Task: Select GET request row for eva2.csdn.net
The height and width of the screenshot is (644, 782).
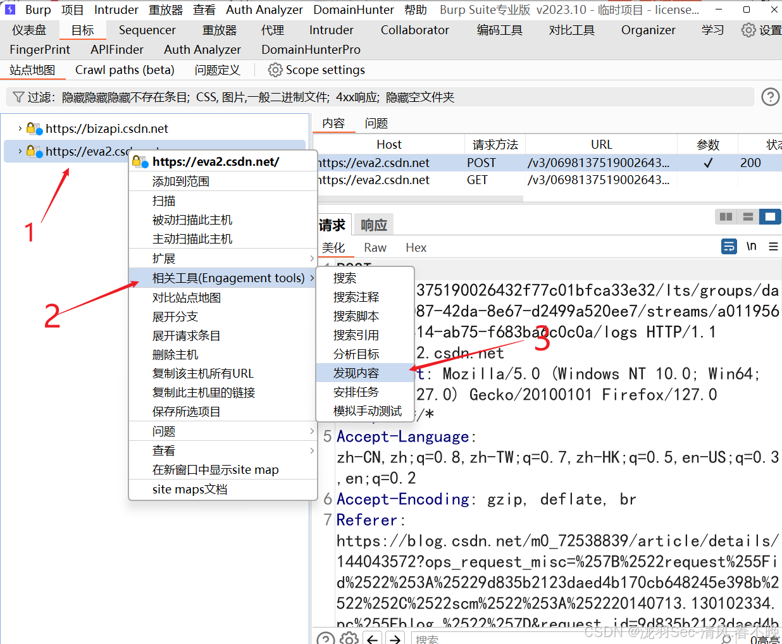Action: pos(548,180)
